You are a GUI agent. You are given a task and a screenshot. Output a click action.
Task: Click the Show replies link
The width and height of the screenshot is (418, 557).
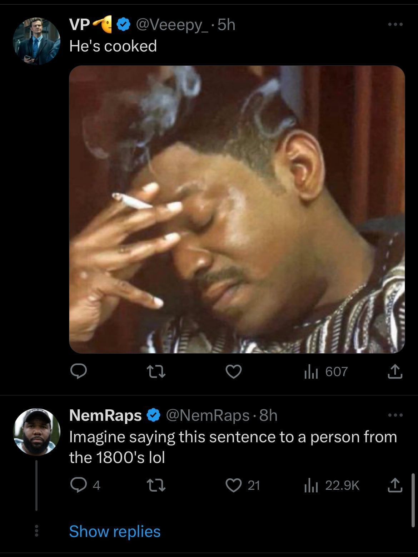[x=115, y=531]
